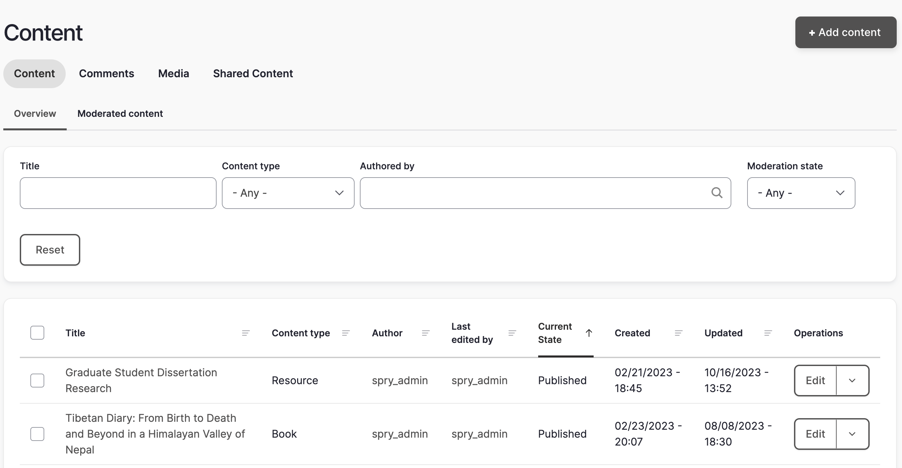This screenshot has height=468, width=902.
Task: Sort by the Created column header
Action: [632, 333]
